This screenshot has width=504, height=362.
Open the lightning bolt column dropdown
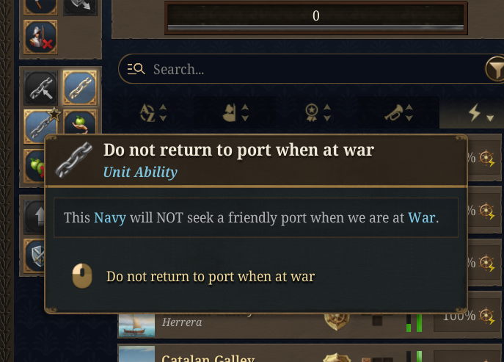481,113
